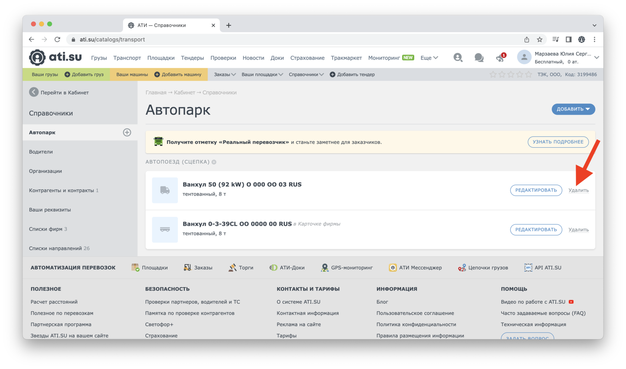Click the browser reload icon
626x369 pixels.
click(57, 39)
